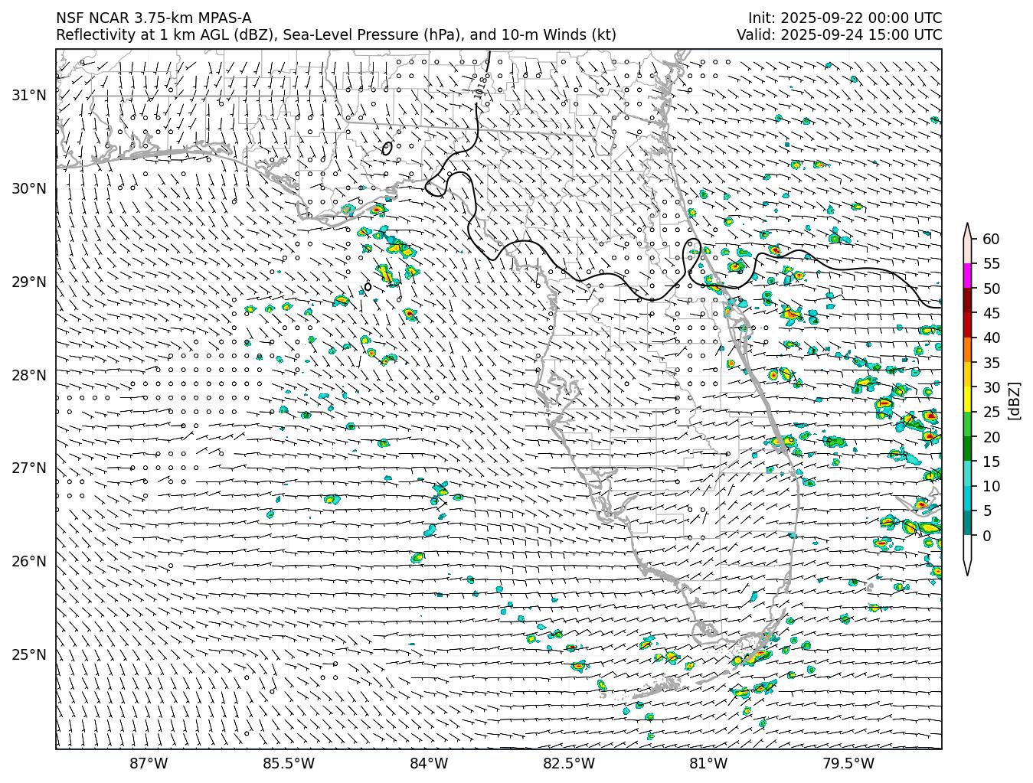Click the [dBZ] colorbar unit label
The width and height of the screenshot is (1033, 783).
tap(1014, 400)
